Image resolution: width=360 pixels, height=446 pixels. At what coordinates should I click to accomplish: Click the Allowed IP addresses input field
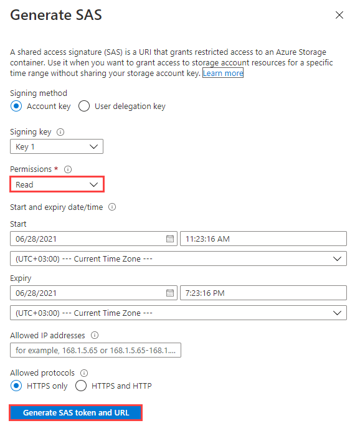click(95, 350)
